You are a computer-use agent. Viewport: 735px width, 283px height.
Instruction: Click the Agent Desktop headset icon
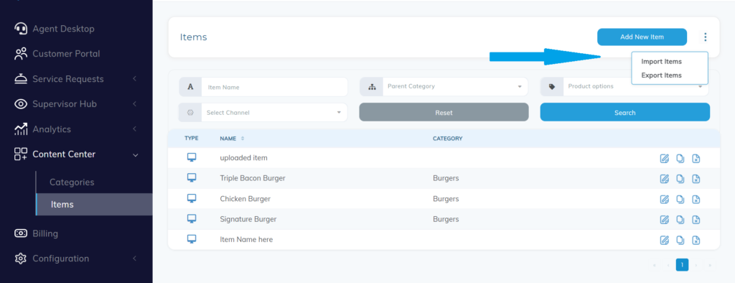point(21,29)
